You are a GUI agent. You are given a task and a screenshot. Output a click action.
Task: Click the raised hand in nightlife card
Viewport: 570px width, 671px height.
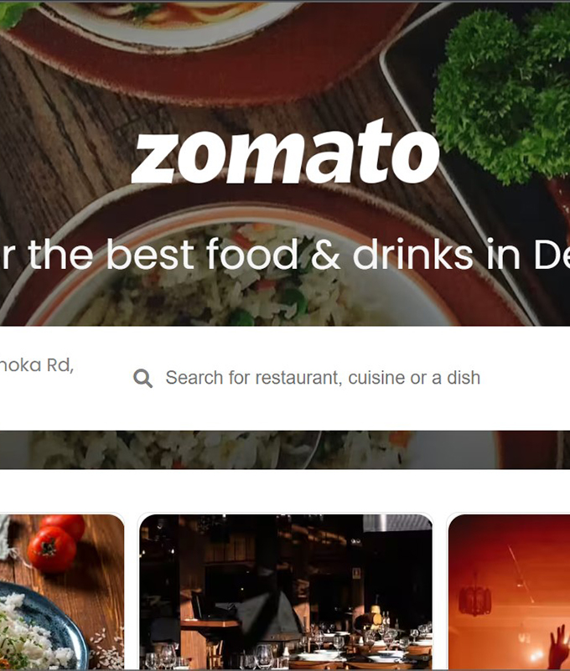tap(559, 647)
